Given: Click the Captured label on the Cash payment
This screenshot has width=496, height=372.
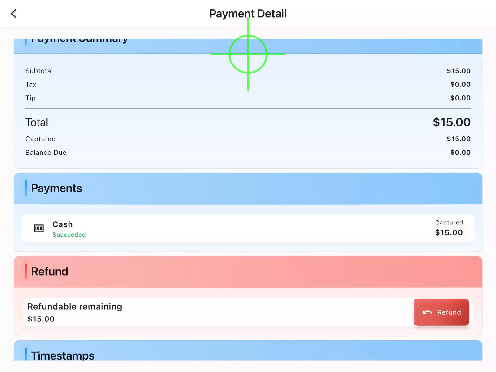Looking at the screenshot, I should point(449,223).
